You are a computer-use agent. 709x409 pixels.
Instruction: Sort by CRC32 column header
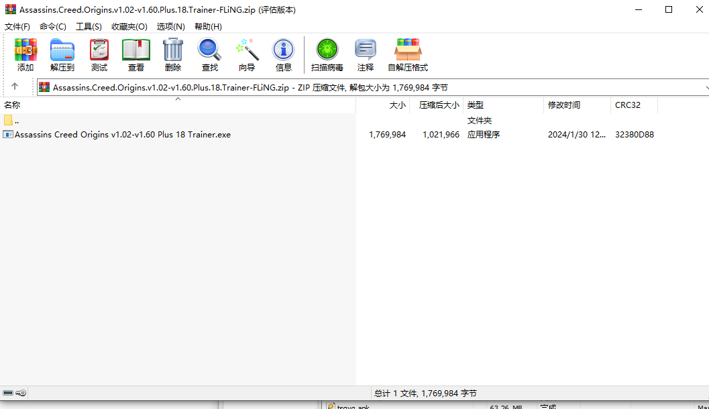point(634,105)
